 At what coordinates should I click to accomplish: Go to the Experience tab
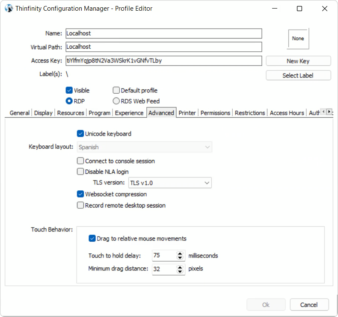pos(129,113)
